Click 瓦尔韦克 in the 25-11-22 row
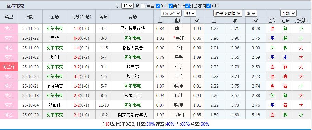This screenshot has height=130, width=312. pyautogui.click(x=132, y=38)
